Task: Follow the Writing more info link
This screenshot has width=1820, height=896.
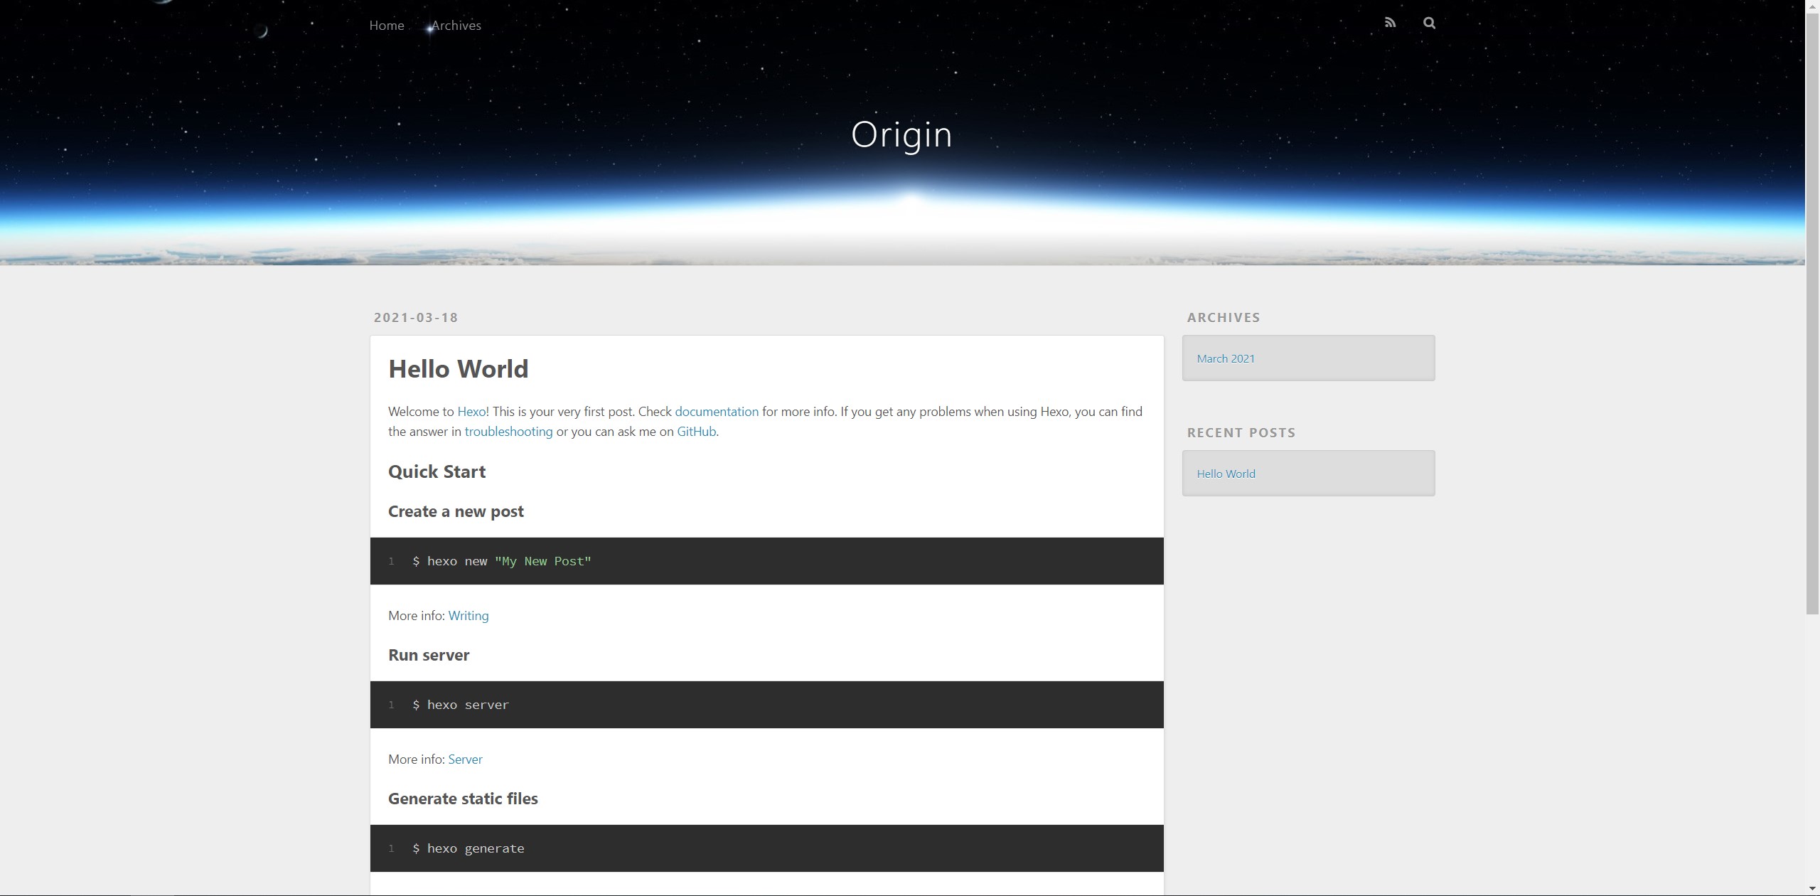Action: click(468, 616)
